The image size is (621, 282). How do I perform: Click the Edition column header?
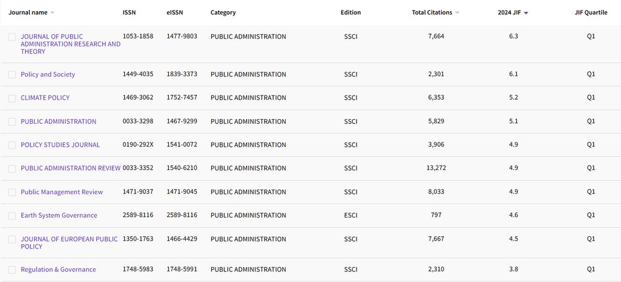[x=350, y=12]
